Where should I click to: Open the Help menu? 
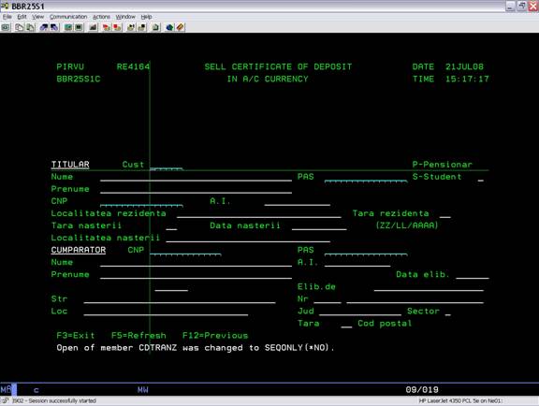pos(146,17)
